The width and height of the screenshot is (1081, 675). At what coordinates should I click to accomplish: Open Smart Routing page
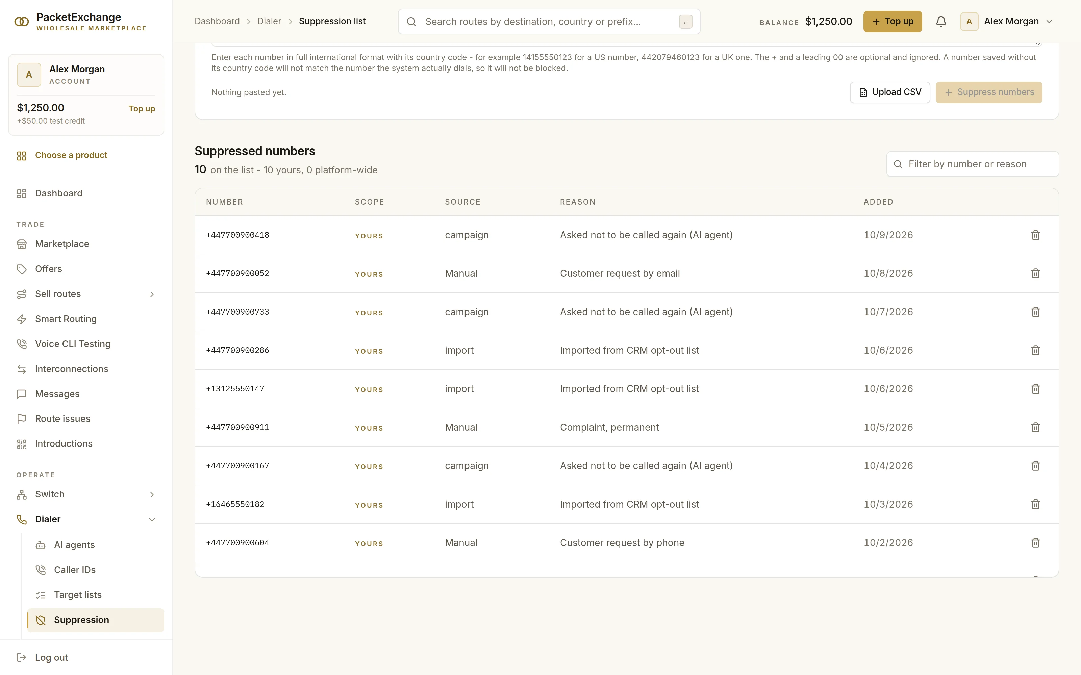[86, 319]
